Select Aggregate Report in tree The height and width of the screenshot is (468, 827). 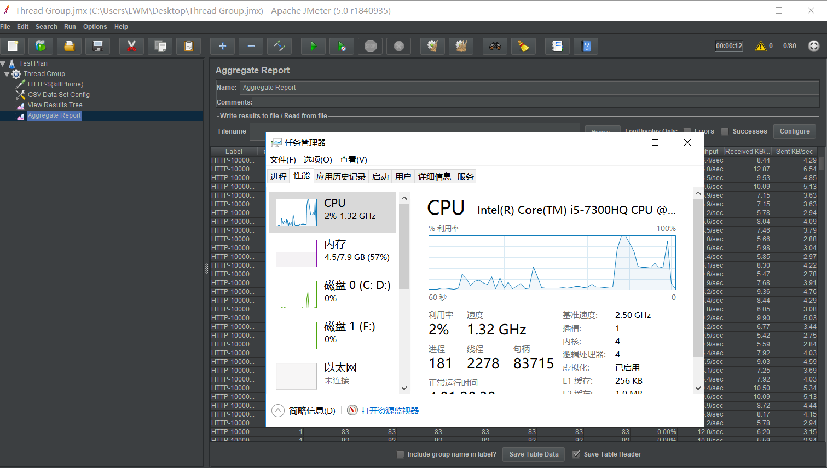[x=54, y=115]
